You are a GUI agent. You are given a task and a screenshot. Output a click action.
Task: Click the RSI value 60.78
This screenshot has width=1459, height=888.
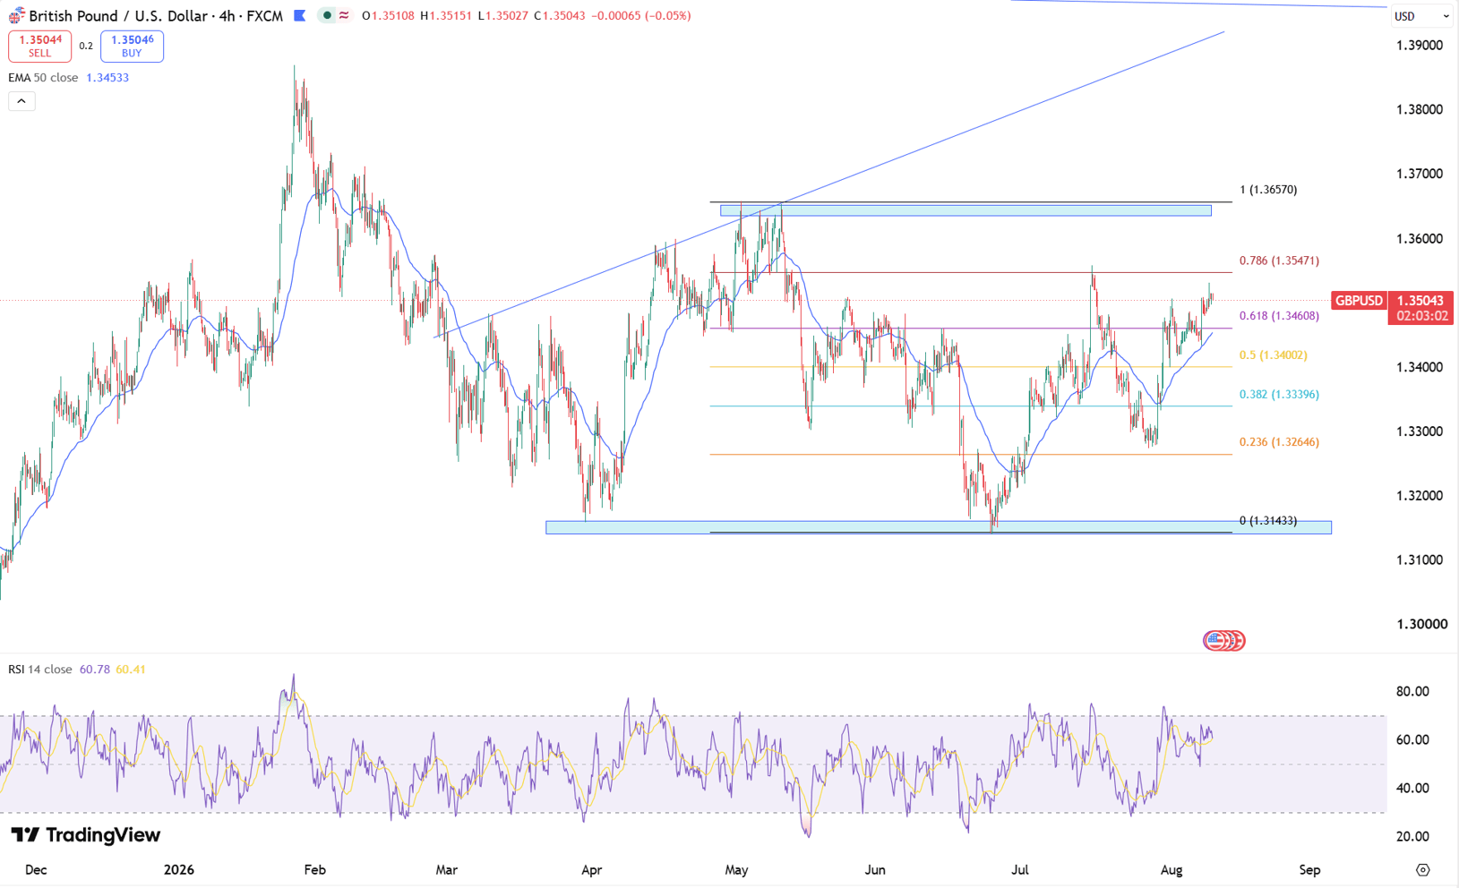(x=94, y=670)
